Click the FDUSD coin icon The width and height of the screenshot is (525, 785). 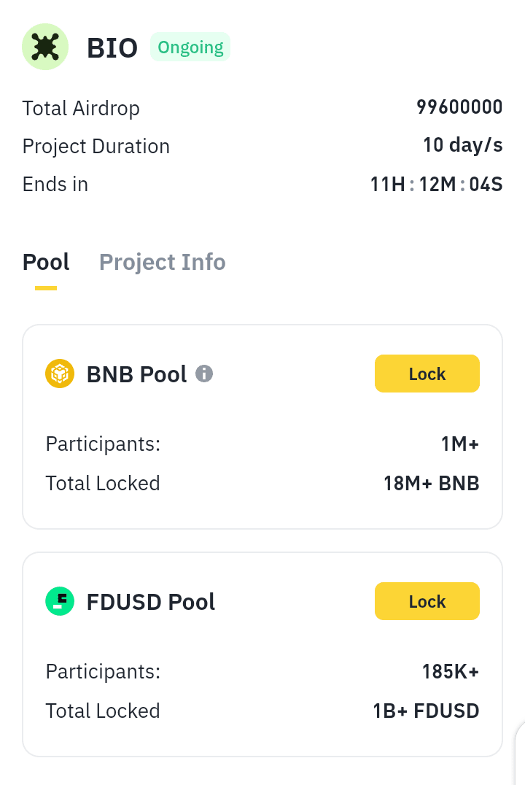pyautogui.click(x=60, y=602)
